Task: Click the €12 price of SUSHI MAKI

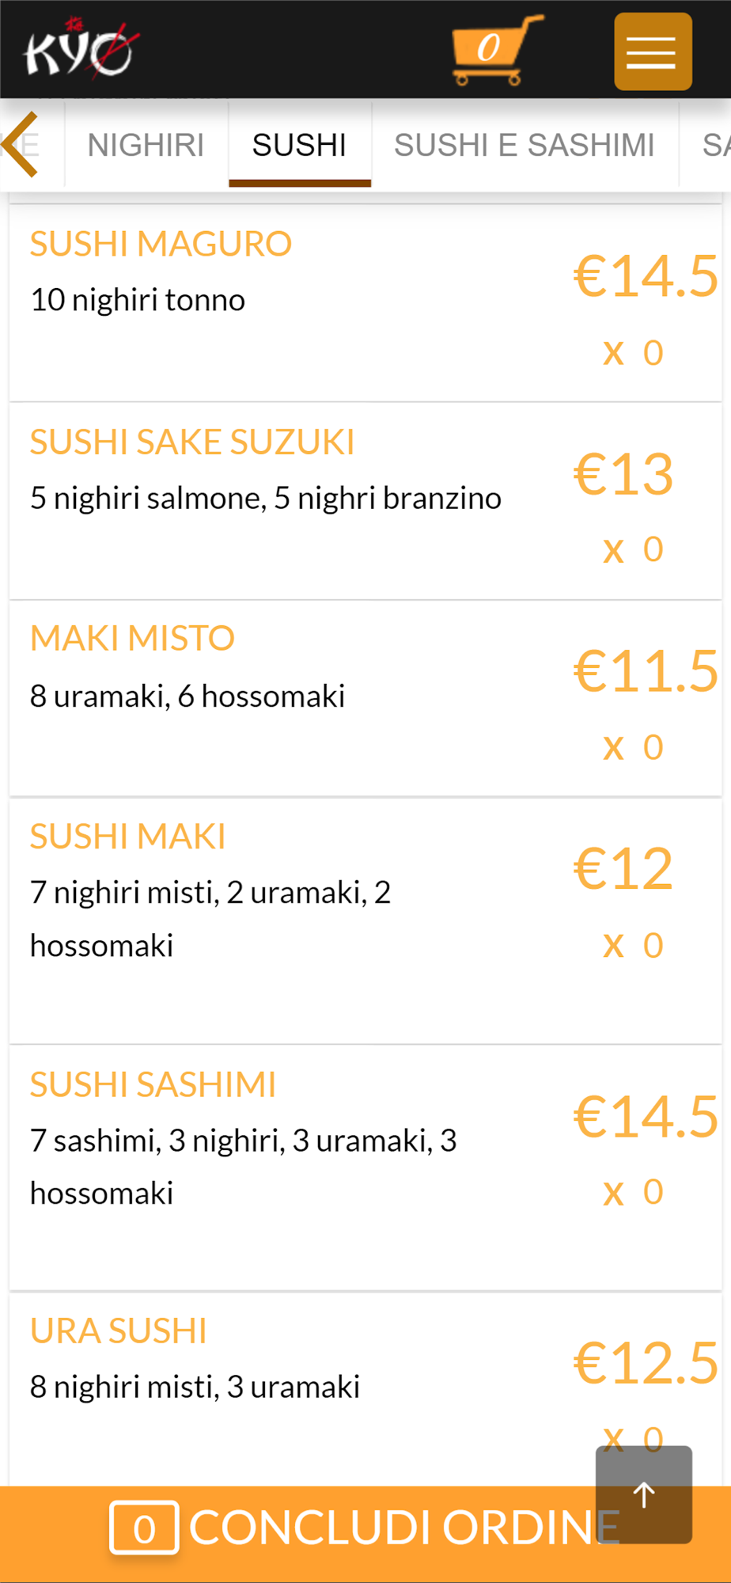Action: [x=623, y=868]
